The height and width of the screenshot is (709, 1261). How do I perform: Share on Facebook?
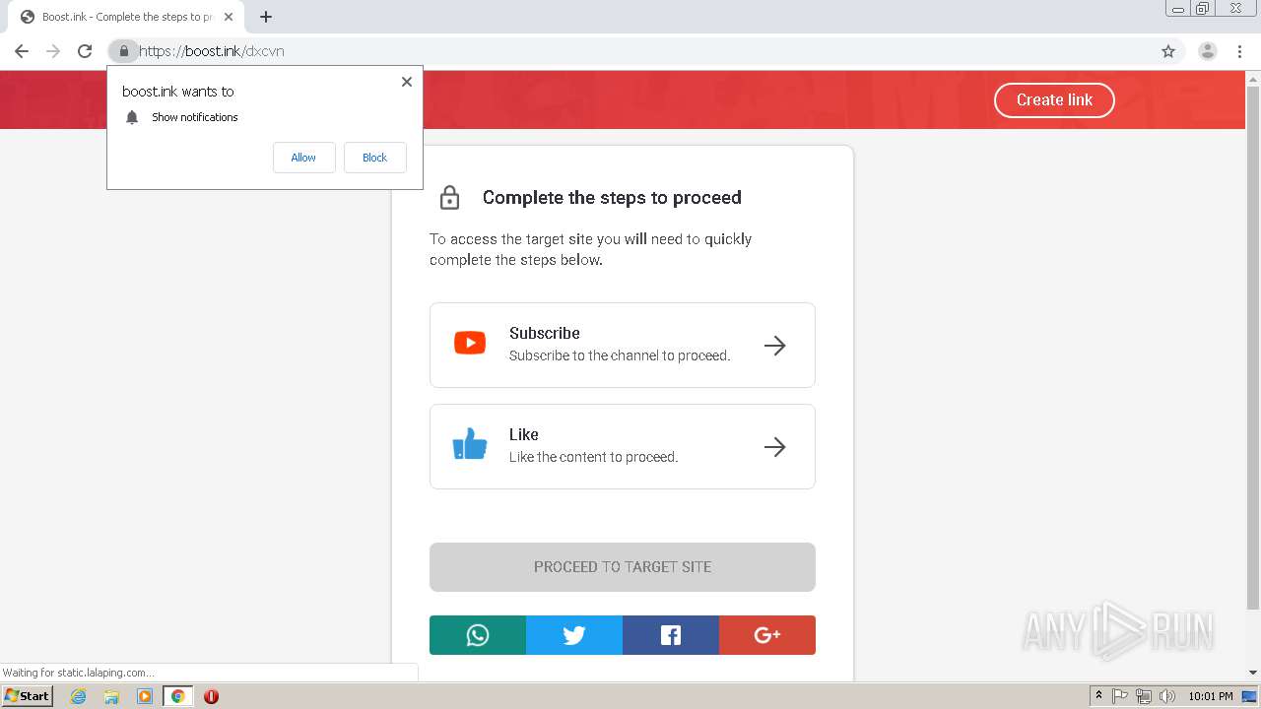[671, 635]
